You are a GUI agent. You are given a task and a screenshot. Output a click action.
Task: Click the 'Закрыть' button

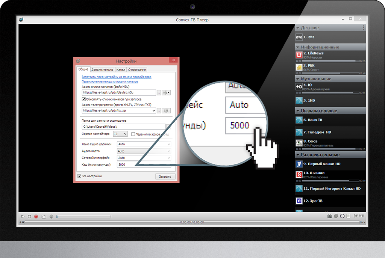pyautogui.click(x=165, y=177)
